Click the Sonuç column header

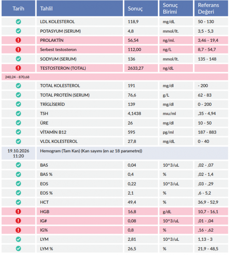141,8
